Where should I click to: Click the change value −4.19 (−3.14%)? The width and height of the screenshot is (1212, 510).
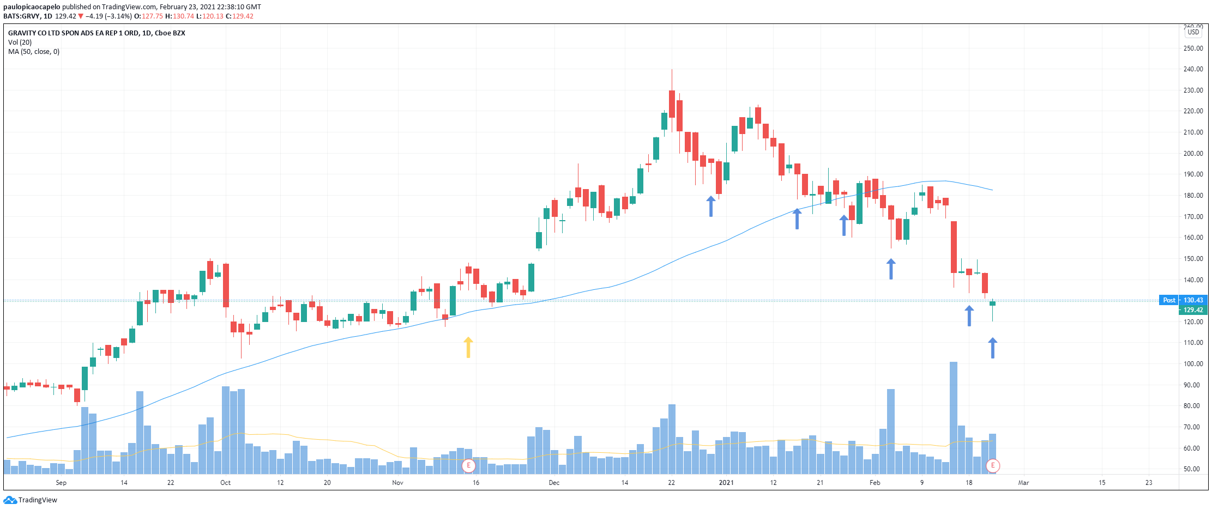pyautogui.click(x=108, y=16)
